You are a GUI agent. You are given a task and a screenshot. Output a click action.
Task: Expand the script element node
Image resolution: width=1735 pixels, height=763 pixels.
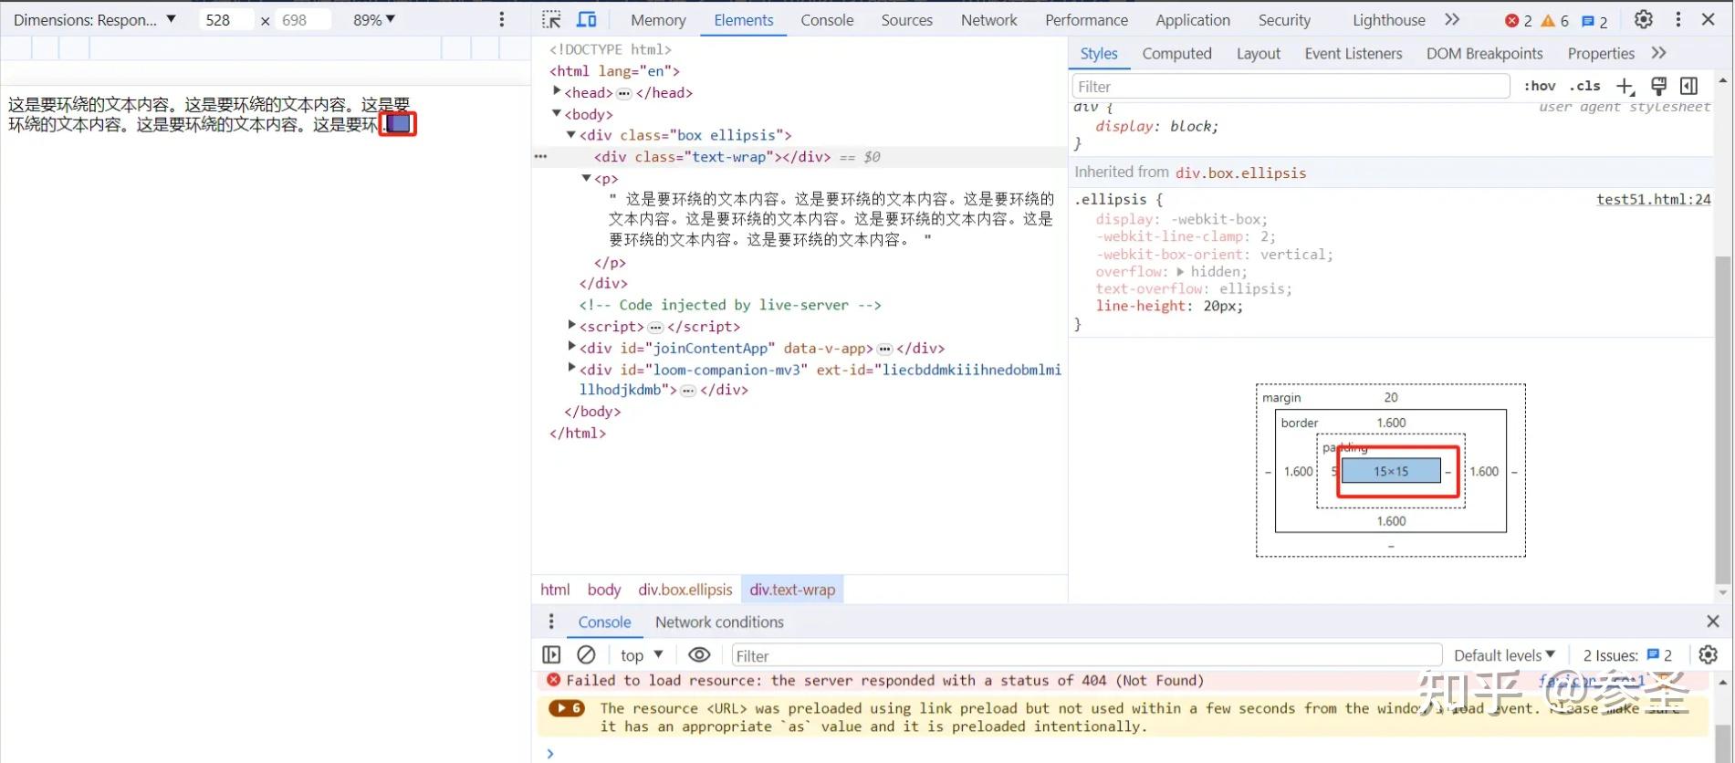pyautogui.click(x=572, y=325)
